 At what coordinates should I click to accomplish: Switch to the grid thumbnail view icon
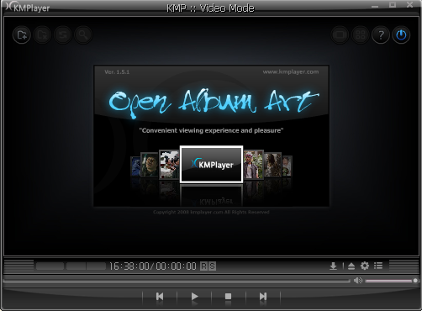coord(361,35)
